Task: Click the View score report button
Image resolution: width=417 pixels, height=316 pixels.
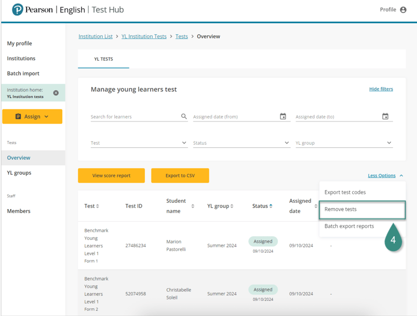Action: (111, 176)
